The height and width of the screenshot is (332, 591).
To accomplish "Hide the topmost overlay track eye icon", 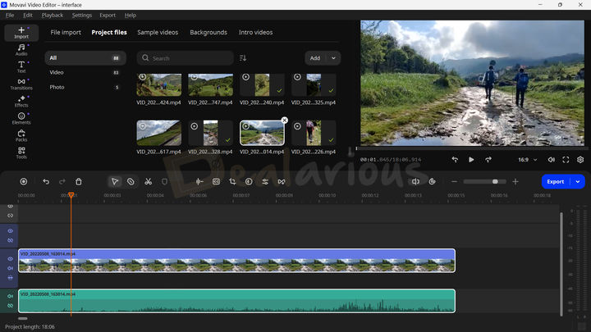I will pos(11,207).
